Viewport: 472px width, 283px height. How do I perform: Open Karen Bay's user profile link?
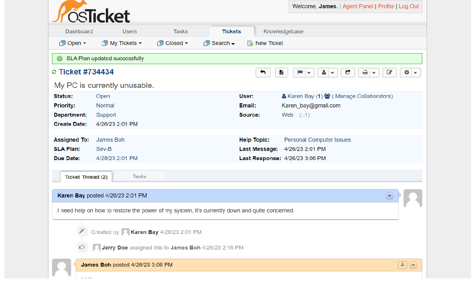(x=301, y=96)
